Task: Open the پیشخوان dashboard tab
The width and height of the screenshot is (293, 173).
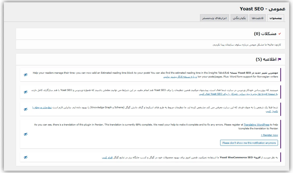Action: pos(276,18)
